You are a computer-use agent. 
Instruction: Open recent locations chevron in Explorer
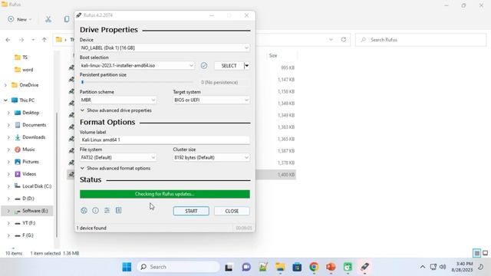[x=33, y=40]
